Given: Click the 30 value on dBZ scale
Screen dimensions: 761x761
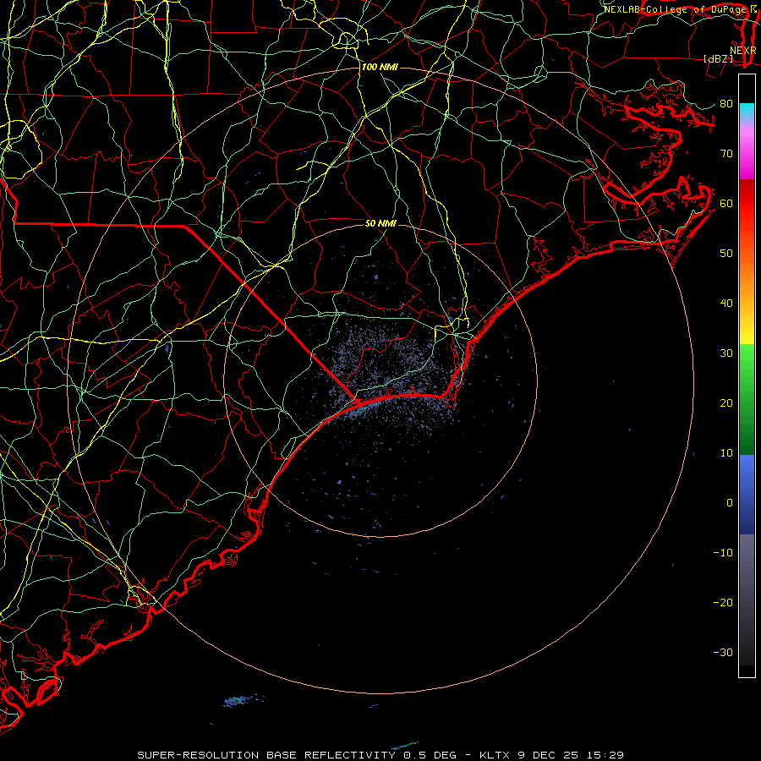Looking at the screenshot, I should click(726, 353).
